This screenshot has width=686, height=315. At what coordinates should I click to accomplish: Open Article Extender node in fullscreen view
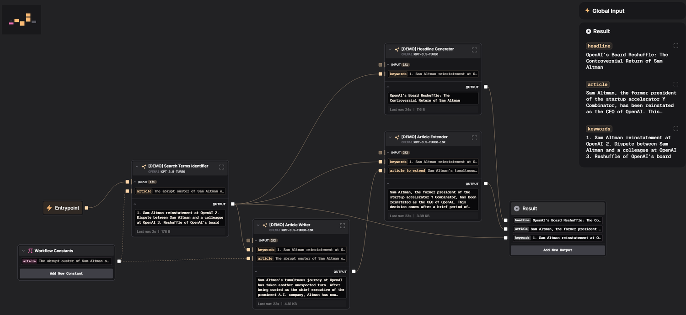point(474,138)
